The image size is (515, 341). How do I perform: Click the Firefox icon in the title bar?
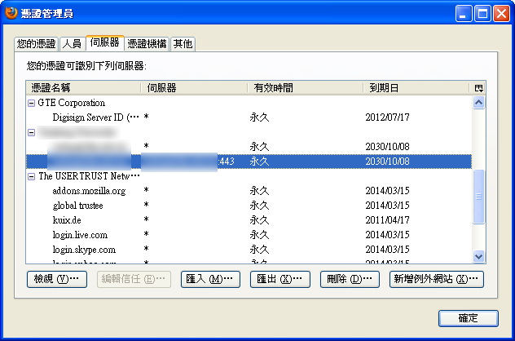(x=11, y=13)
